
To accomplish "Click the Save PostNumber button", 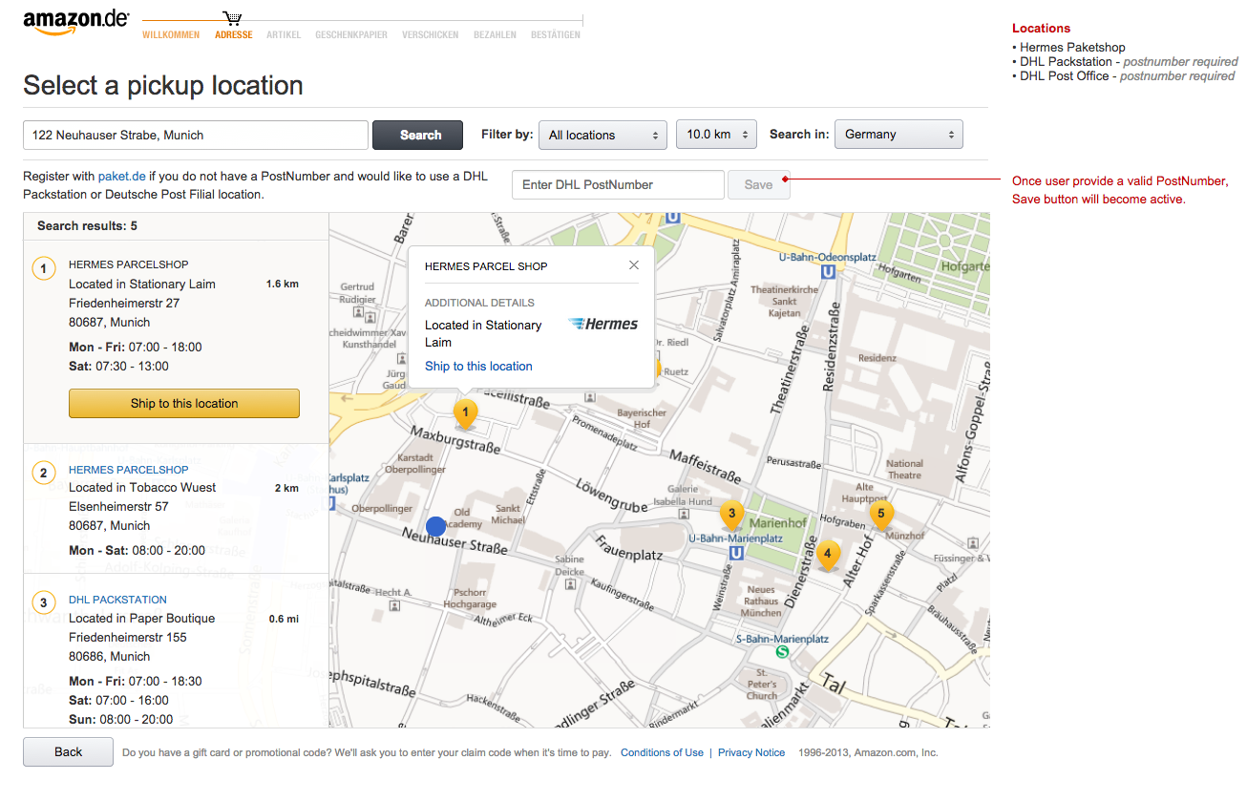I will click(x=759, y=184).
